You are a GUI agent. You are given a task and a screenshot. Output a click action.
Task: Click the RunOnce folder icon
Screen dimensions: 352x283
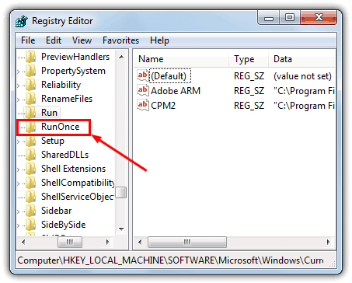click(31, 127)
